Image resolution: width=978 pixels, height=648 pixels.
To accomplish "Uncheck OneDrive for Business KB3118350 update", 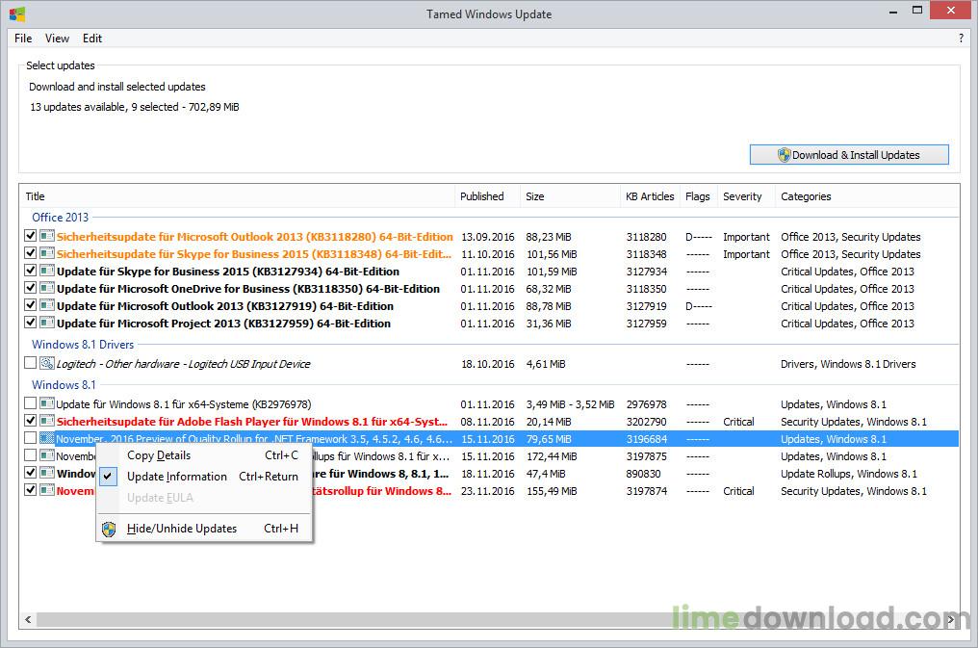I will pos(30,288).
